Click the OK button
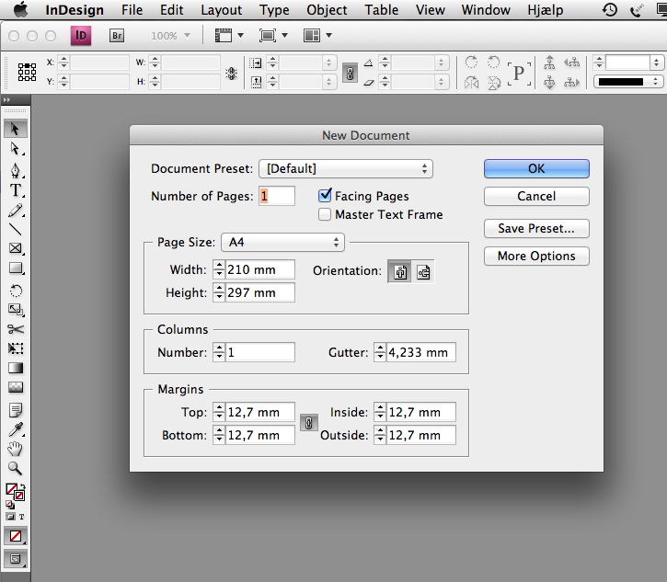667x582 pixels. point(536,169)
